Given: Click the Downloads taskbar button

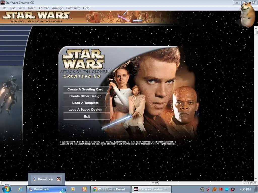Looking at the screenshot, I should 47,189.
